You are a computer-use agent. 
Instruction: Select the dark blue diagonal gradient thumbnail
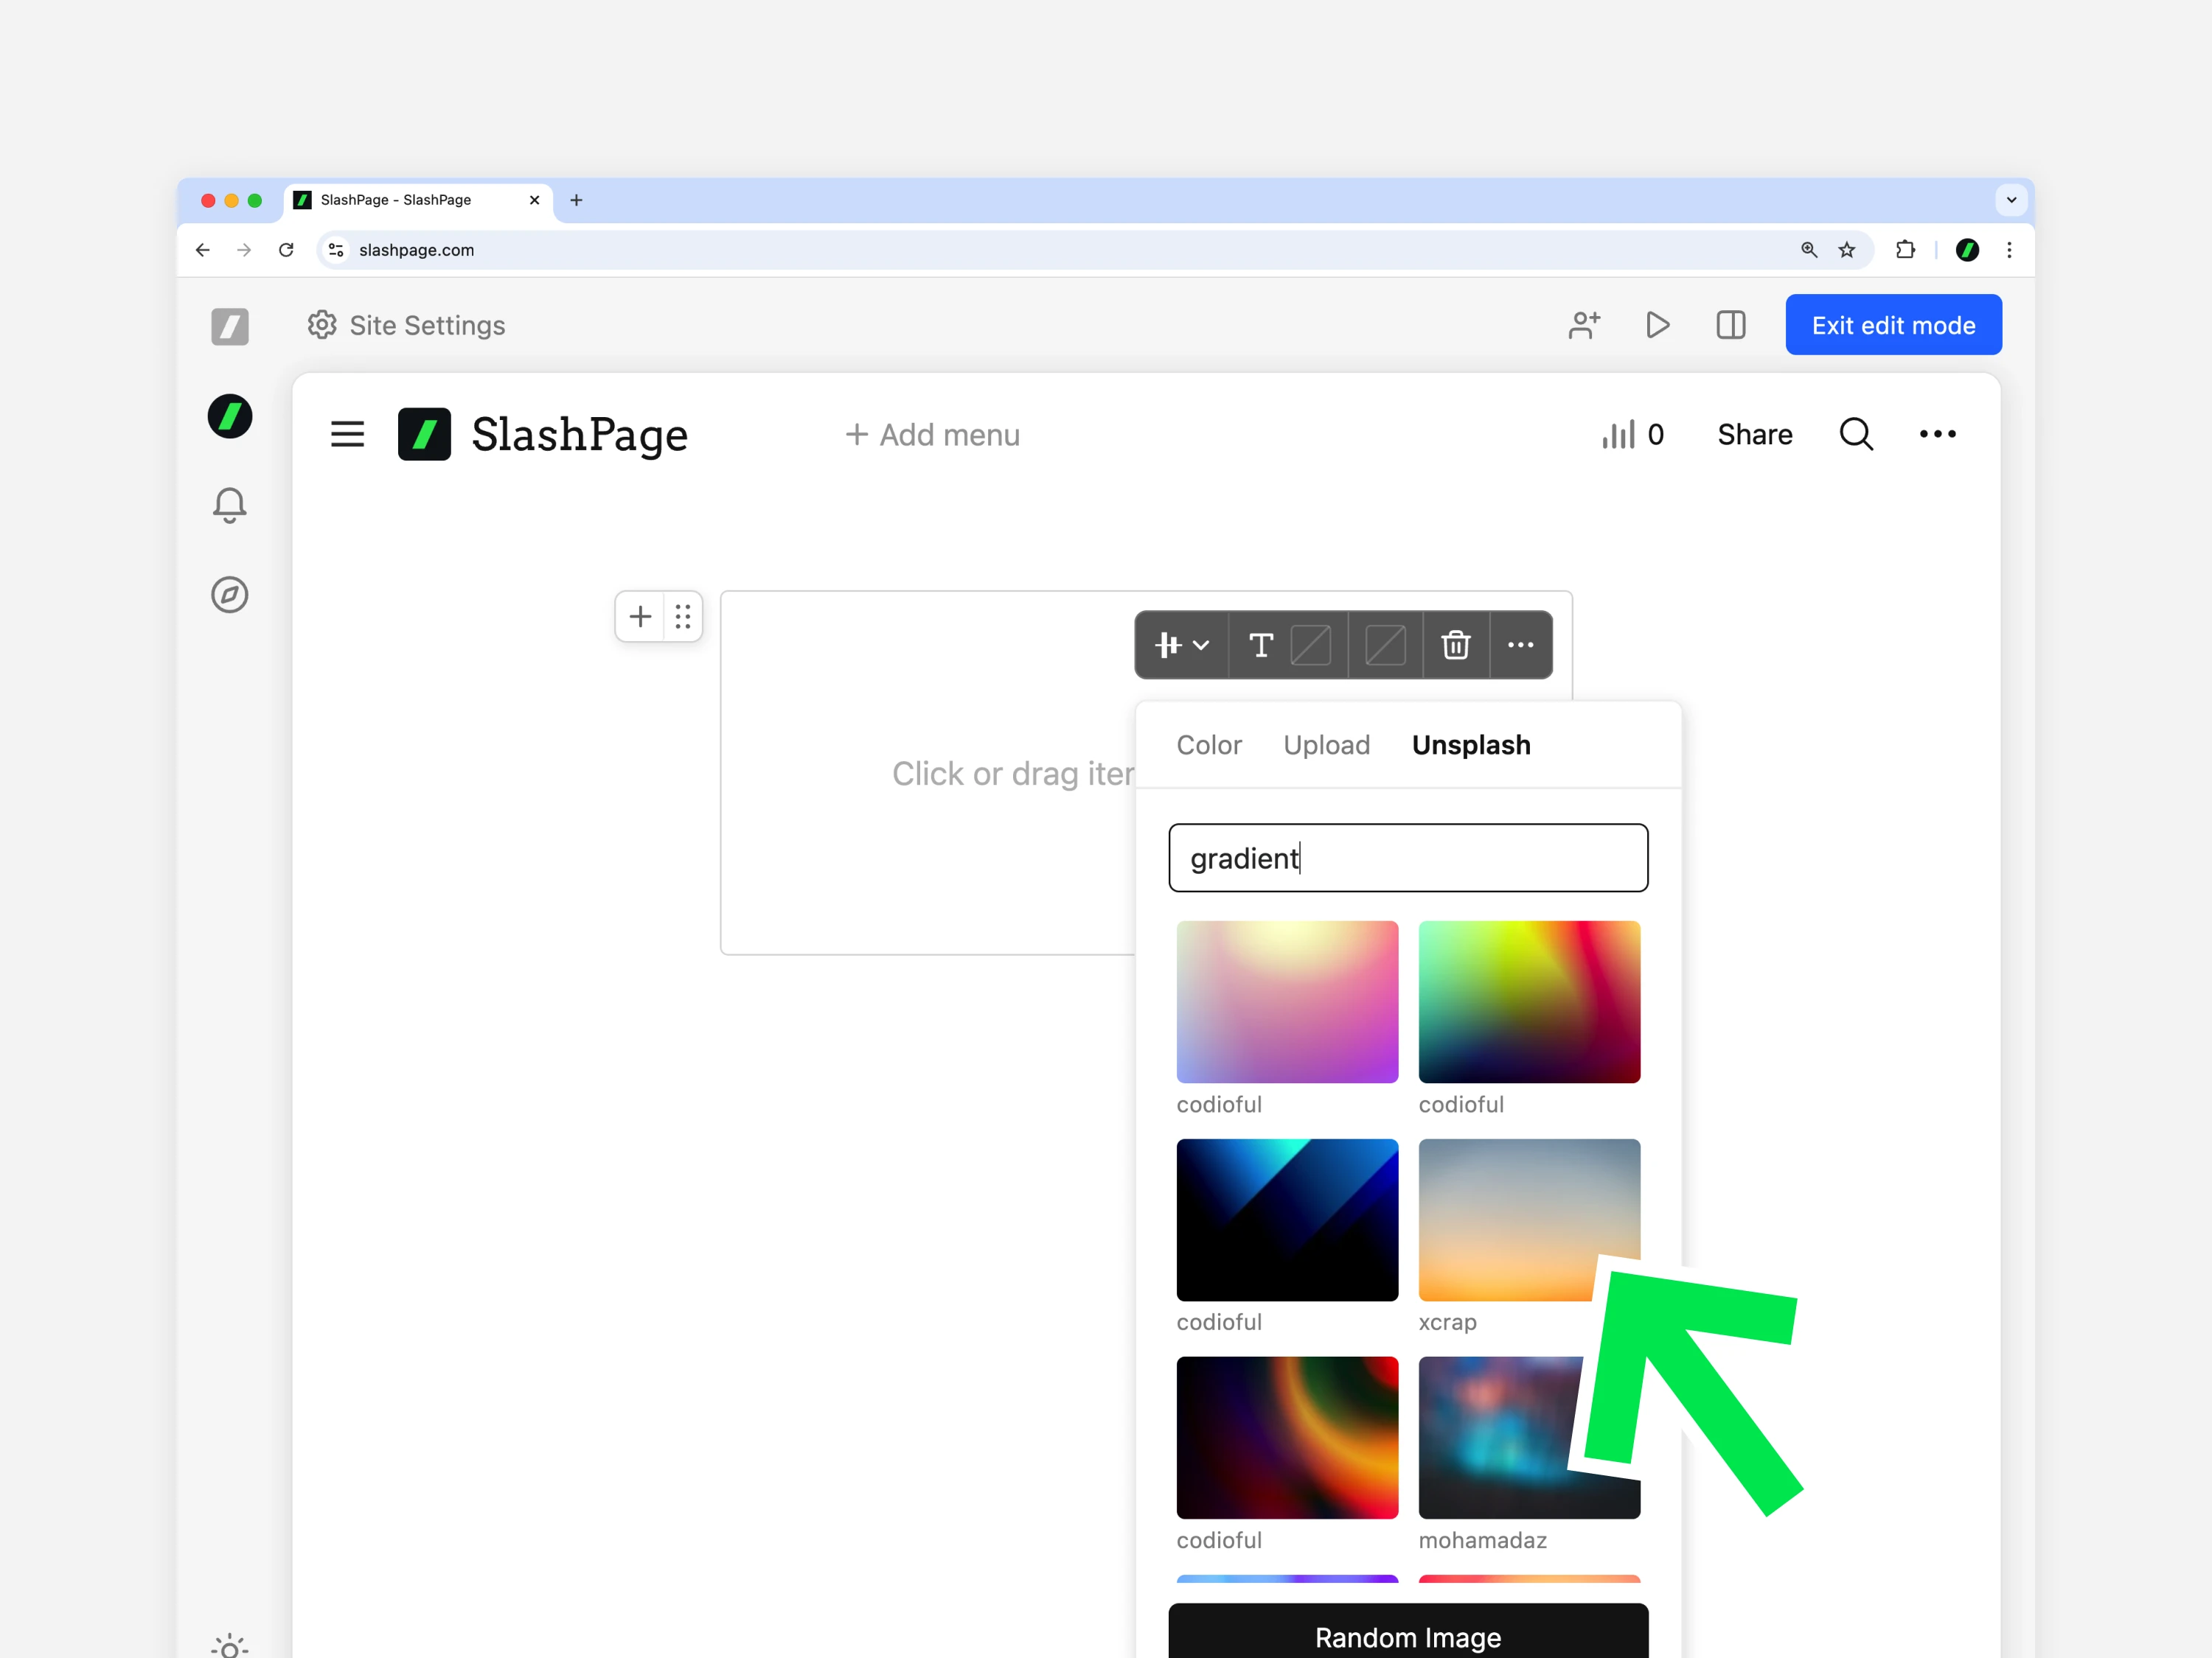1287,1220
